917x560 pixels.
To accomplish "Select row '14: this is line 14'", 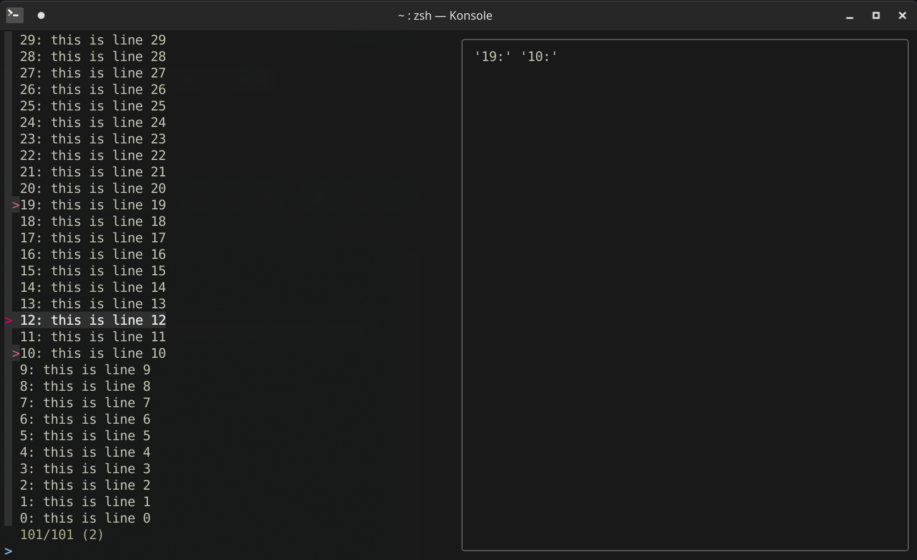I will click(93, 287).
